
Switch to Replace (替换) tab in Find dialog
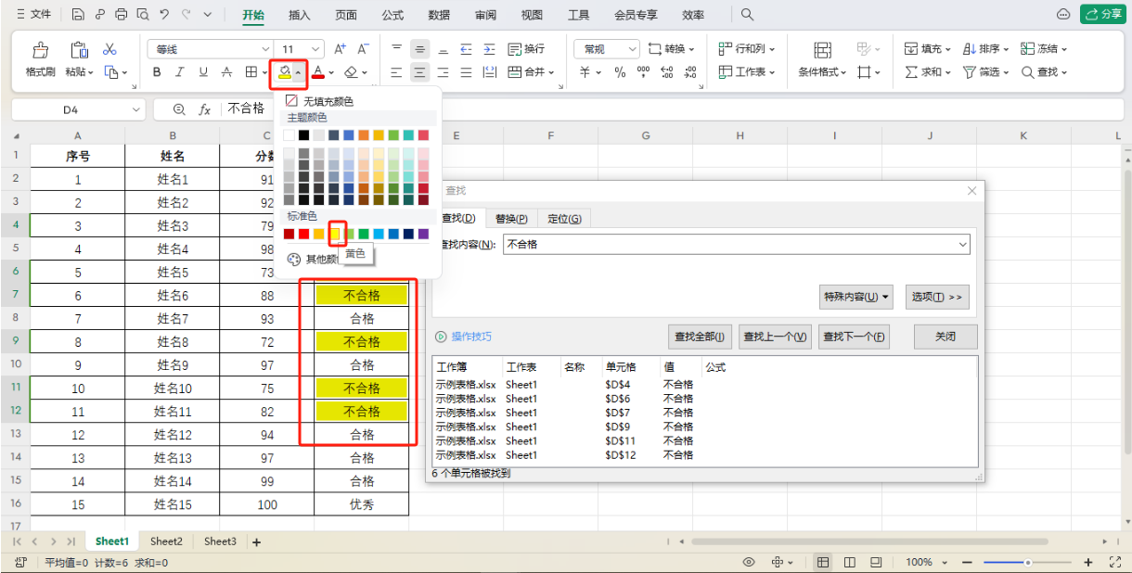[511, 219]
